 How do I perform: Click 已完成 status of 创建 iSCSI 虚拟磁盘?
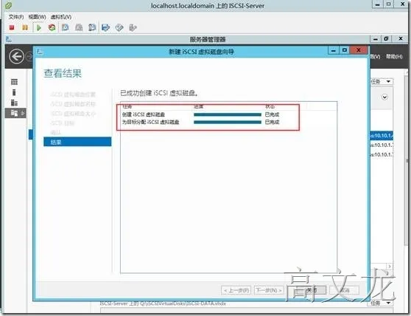coord(272,114)
